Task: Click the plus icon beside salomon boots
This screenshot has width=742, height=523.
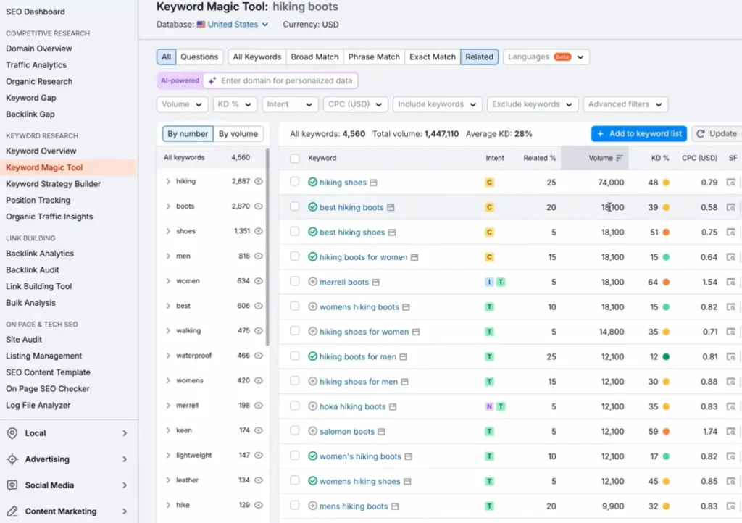Action: click(x=312, y=431)
